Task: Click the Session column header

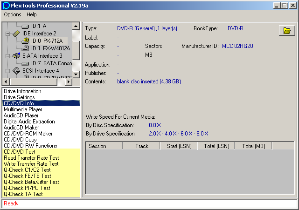Action: coord(104,146)
